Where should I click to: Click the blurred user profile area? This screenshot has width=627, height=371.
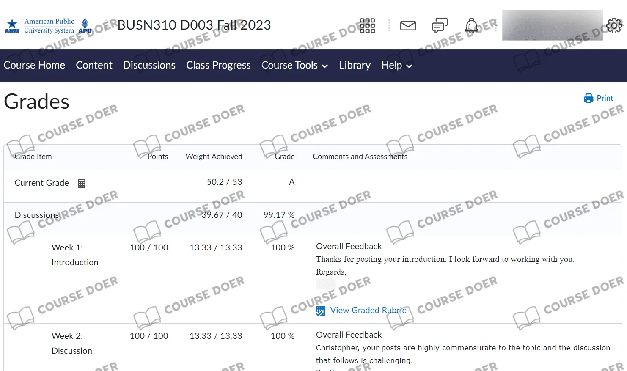553,25
